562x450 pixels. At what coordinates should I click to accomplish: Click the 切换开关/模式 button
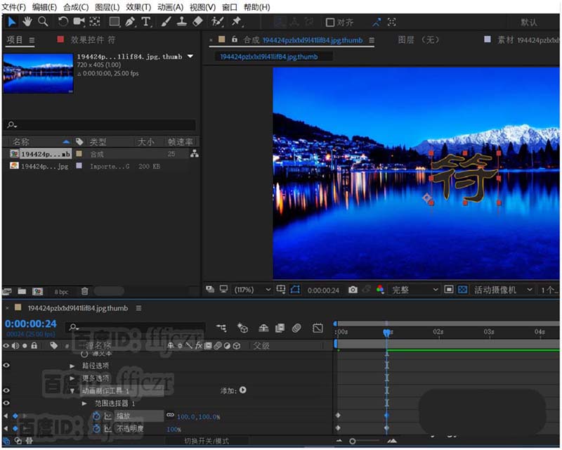[x=207, y=441]
